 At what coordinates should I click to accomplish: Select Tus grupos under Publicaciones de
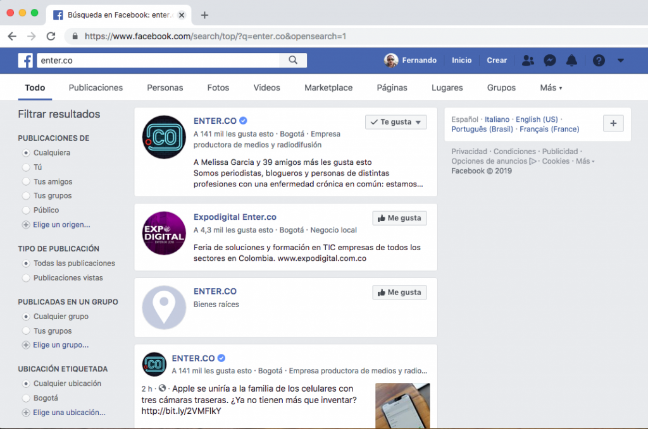click(x=26, y=195)
